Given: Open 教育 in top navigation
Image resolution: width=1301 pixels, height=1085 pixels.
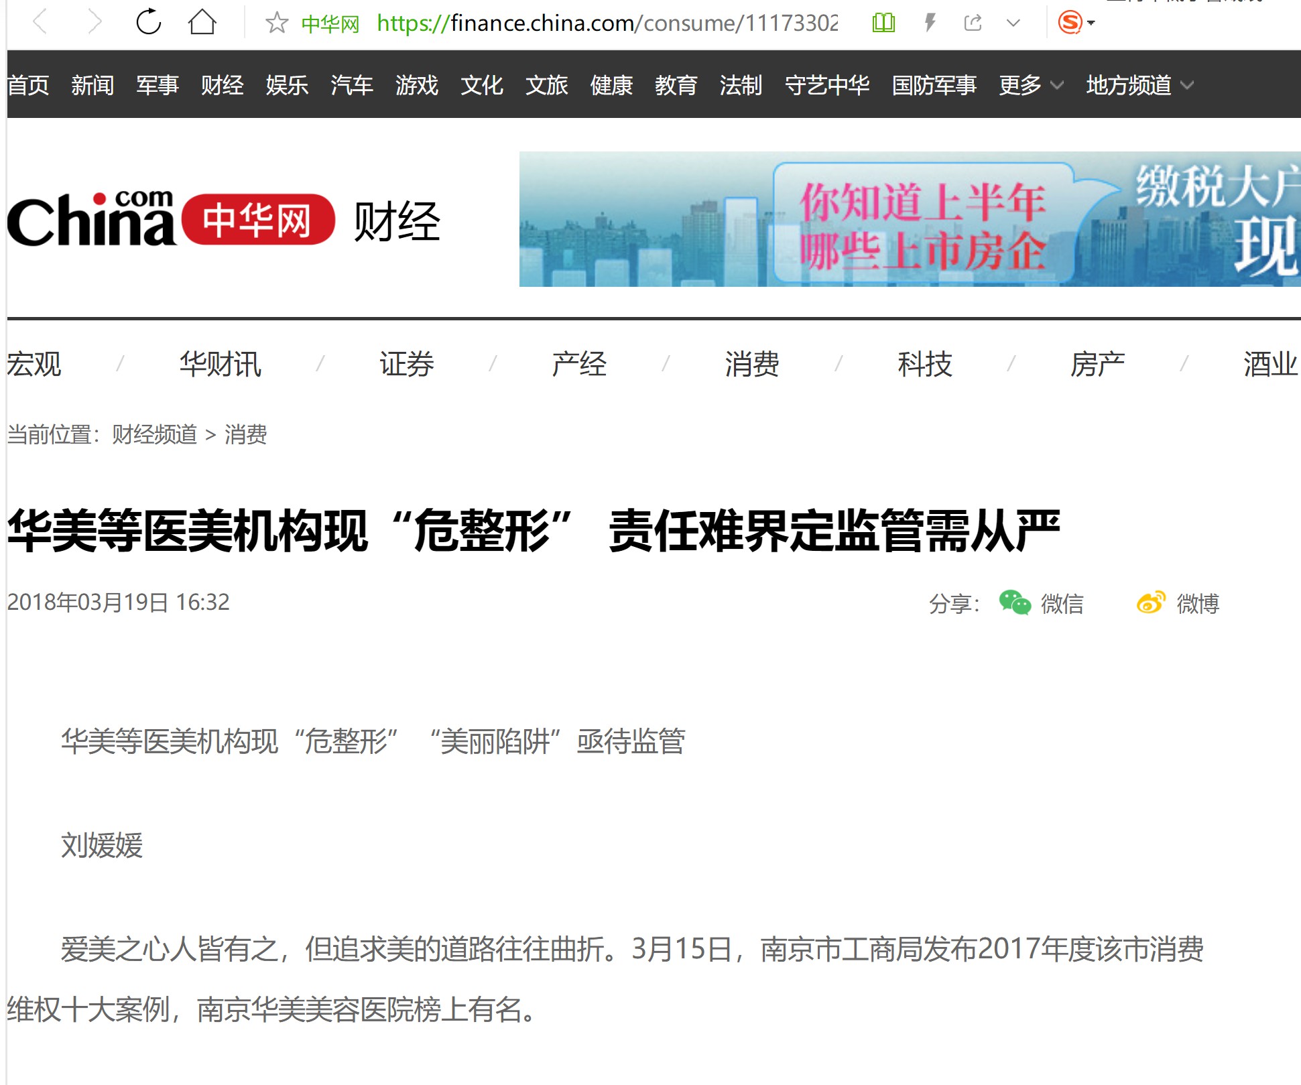Looking at the screenshot, I should click(x=676, y=85).
